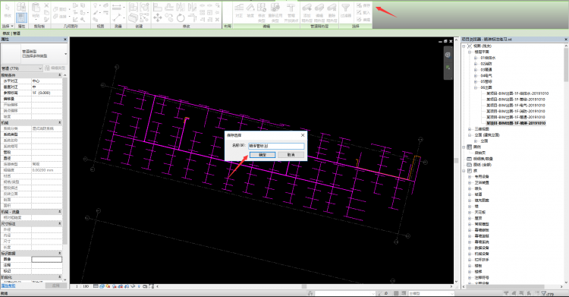Select the Modify arrow tool in the ribbon
The image size is (569, 297).
(x=8, y=11)
